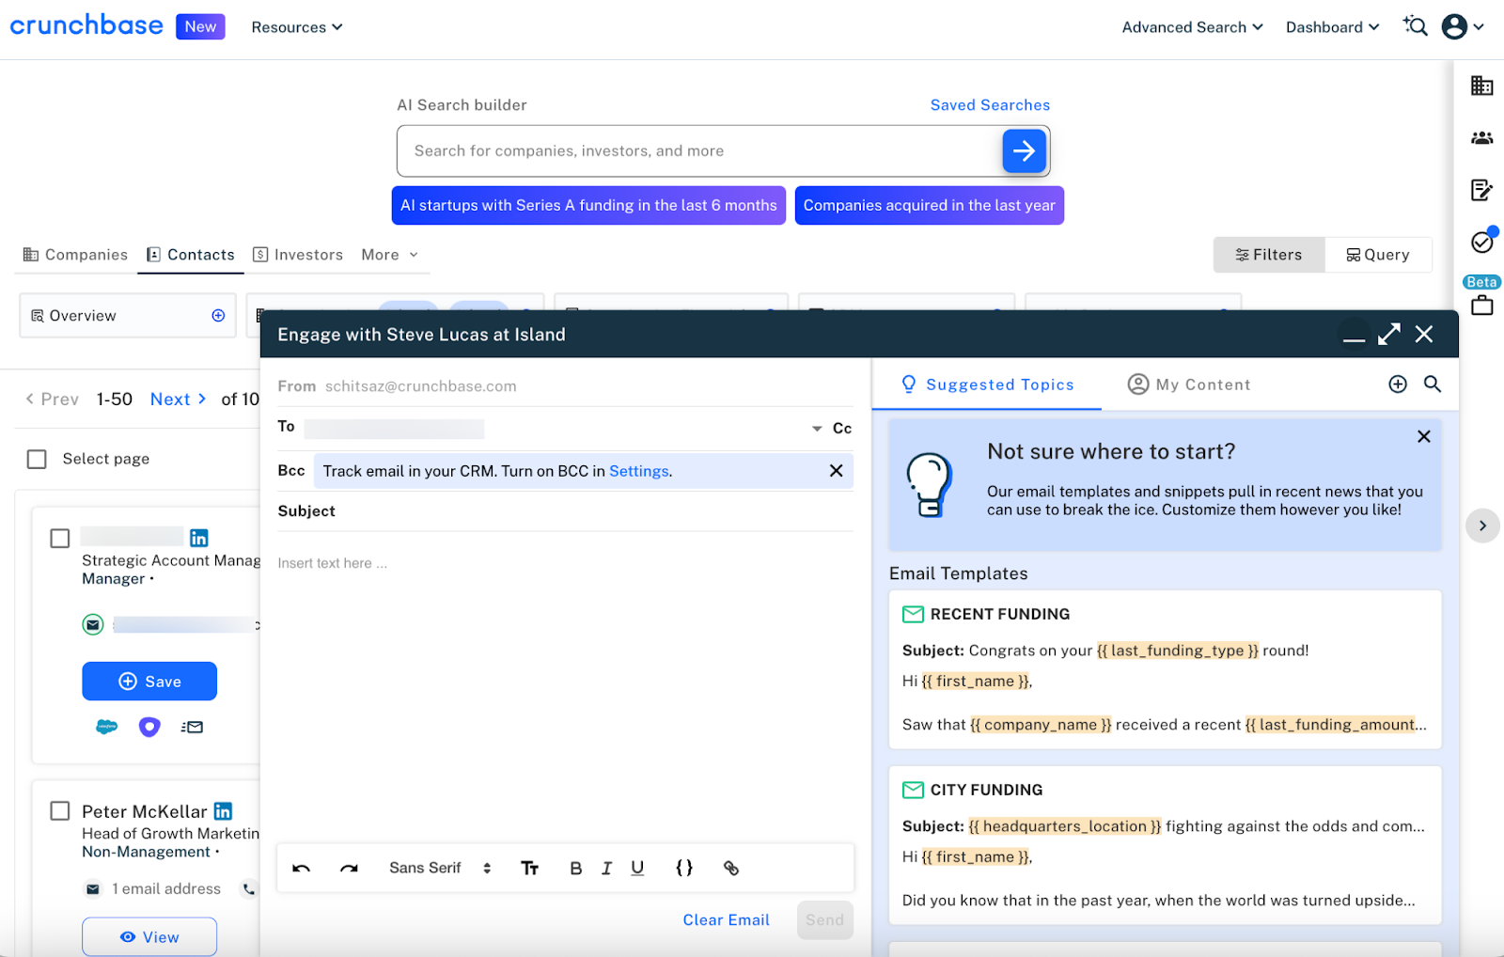Add overview column with plus icon
This screenshot has height=957, width=1504.
[218, 316]
